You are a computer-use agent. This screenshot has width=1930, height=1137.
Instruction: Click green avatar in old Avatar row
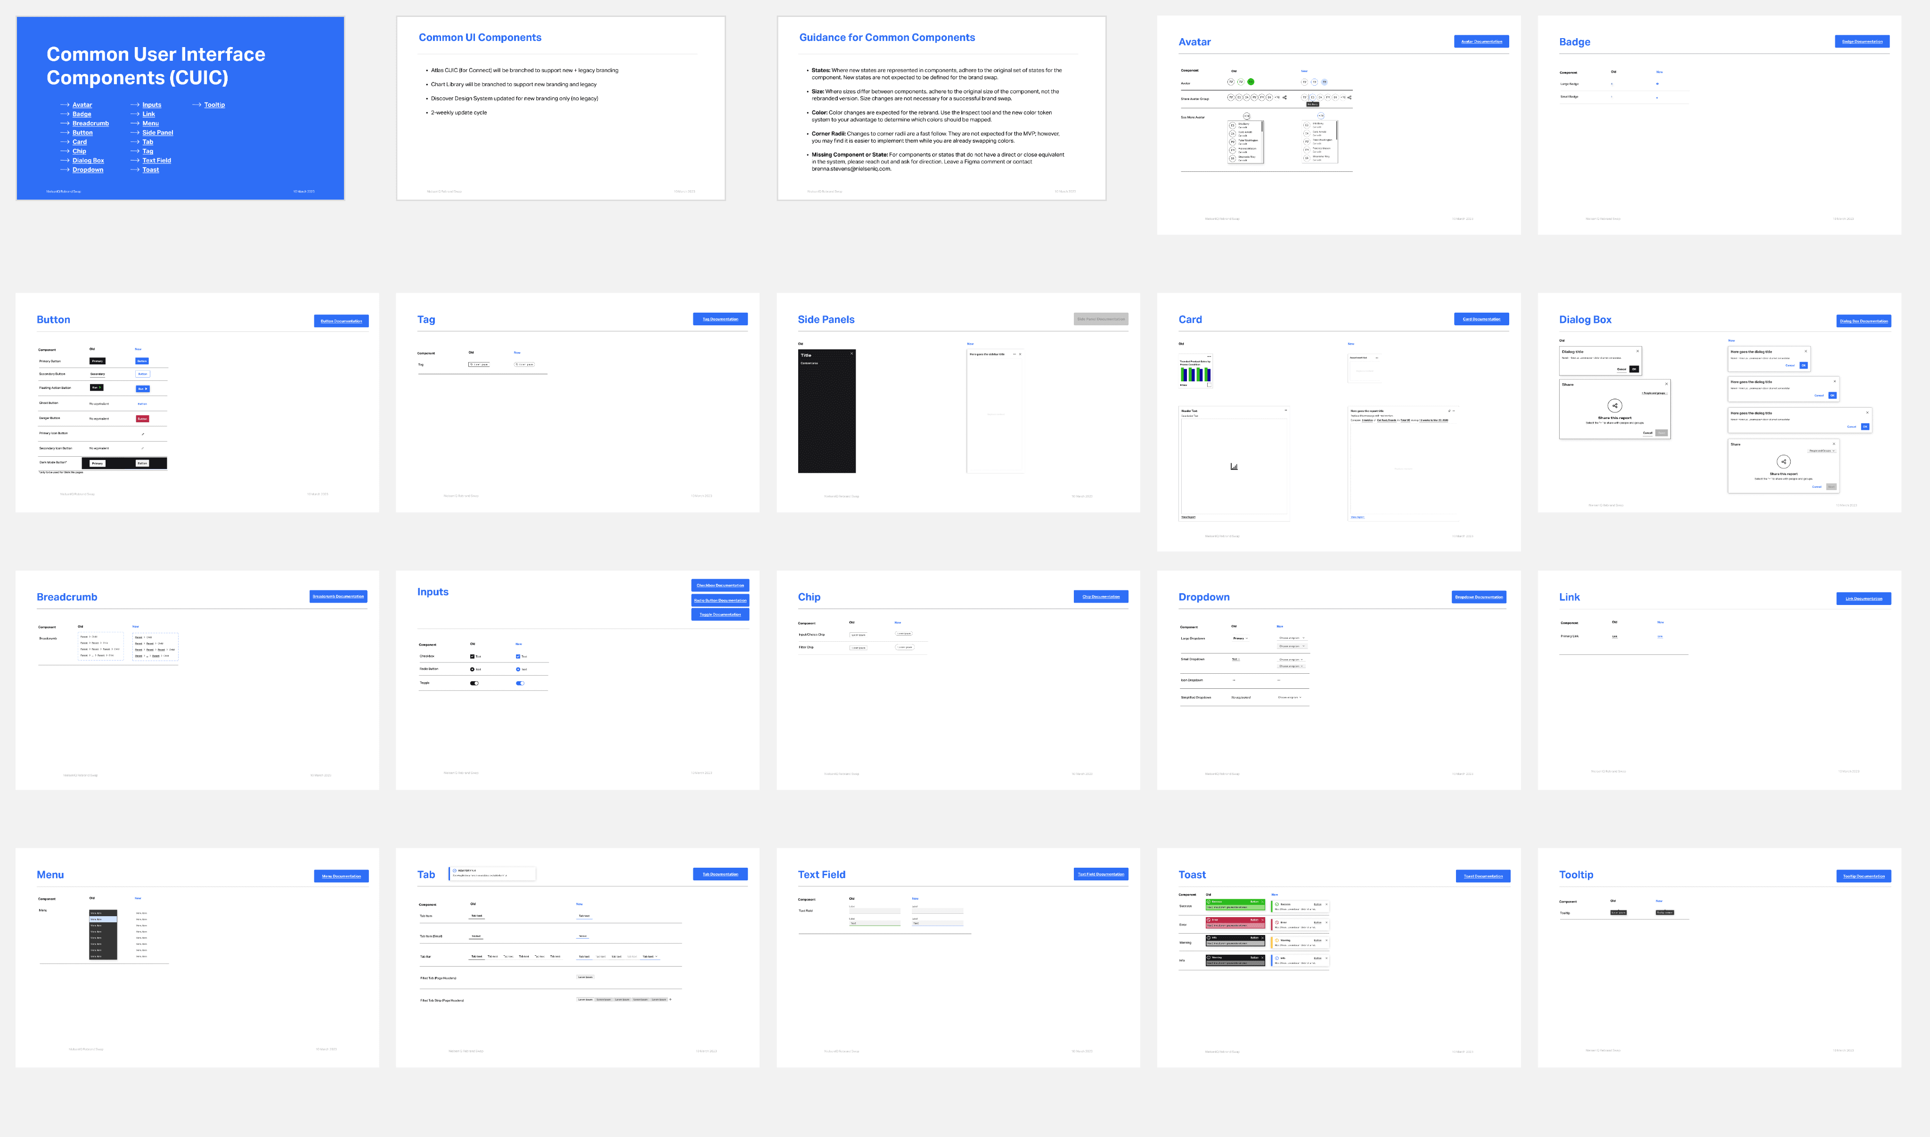tap(1251, 82)
